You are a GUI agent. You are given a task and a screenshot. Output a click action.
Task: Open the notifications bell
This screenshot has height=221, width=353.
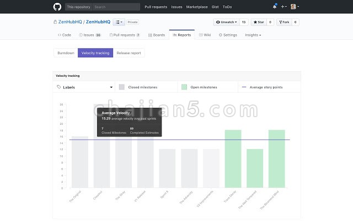pyautogui.click(x=275, y=7)
